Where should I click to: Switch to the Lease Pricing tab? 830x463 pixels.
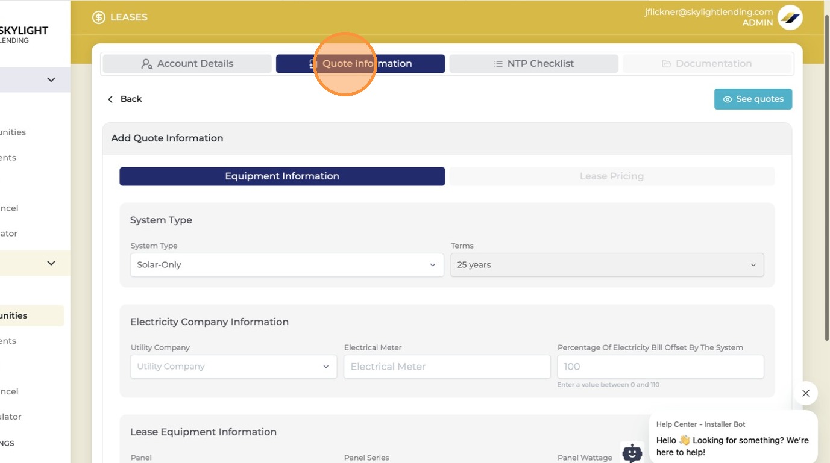pyautogui.click(x=612, y=176)
